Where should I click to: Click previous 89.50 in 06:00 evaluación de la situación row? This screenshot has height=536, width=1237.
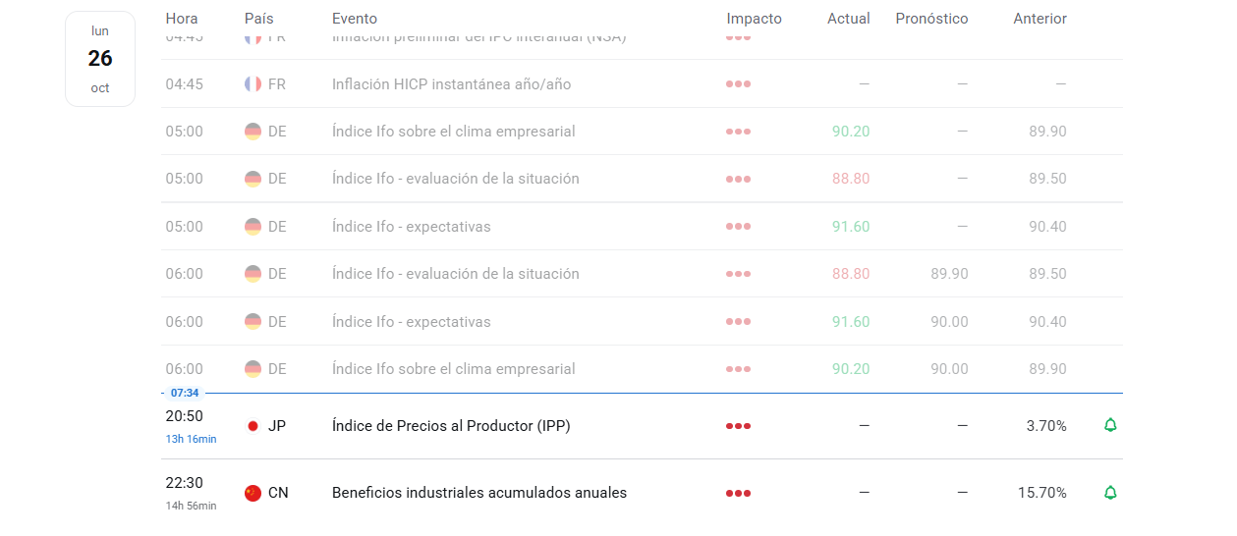click(x=1047, y=274)
